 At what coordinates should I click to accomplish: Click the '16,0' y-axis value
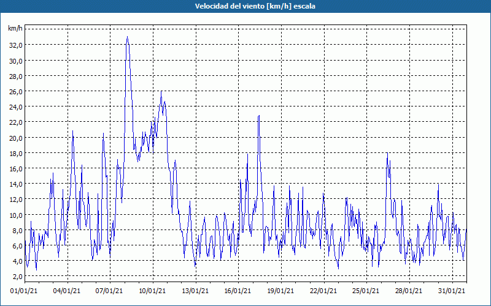click(16, 169)
